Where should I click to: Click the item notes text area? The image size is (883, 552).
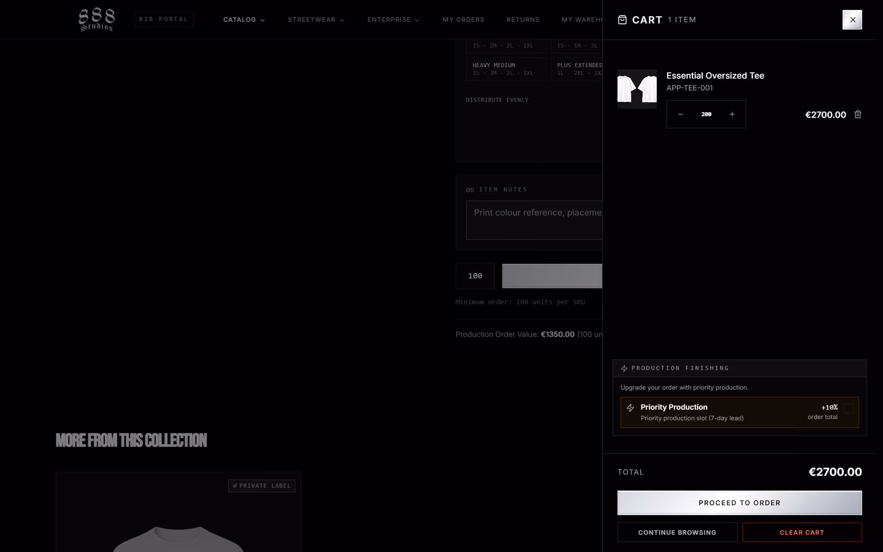534,220
